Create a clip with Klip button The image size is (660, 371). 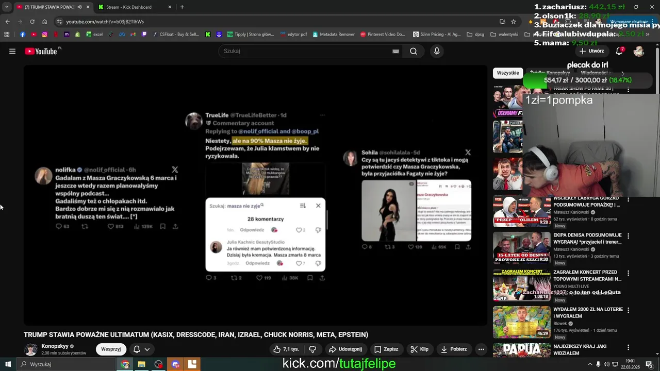coord(420,349)
